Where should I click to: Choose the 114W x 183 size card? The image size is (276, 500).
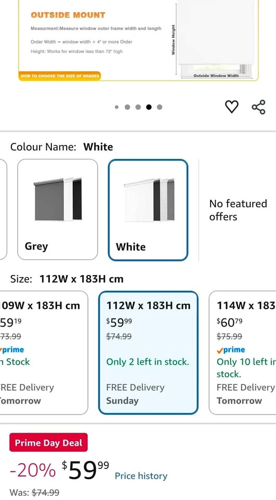coord(243,353)
